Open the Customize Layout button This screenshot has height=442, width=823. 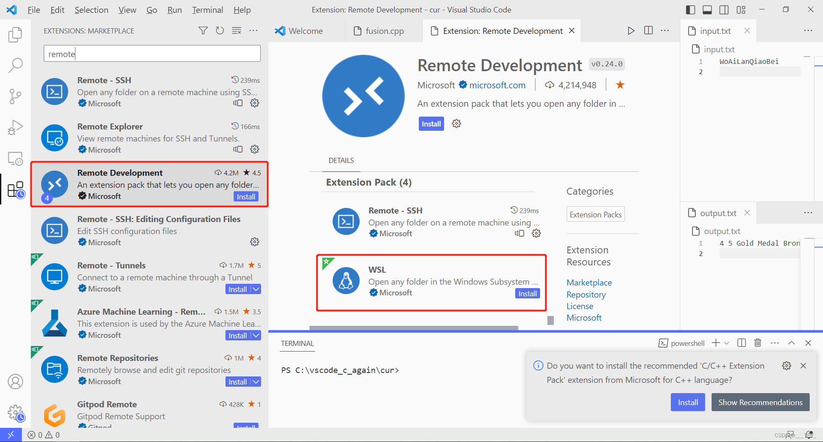pyautogui.click(x=741, y=9)
